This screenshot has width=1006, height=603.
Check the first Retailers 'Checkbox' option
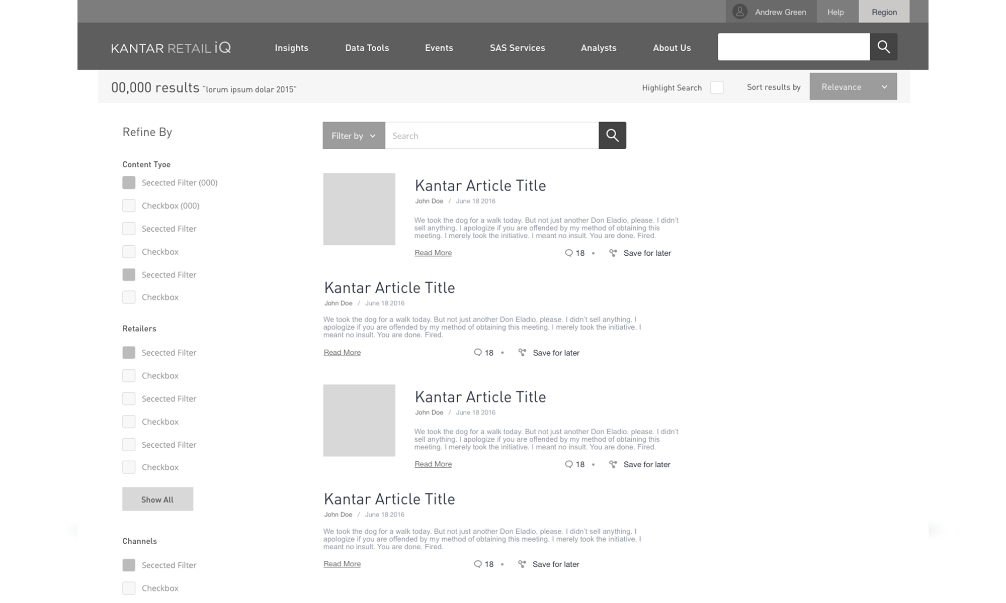tap(129, 375)
